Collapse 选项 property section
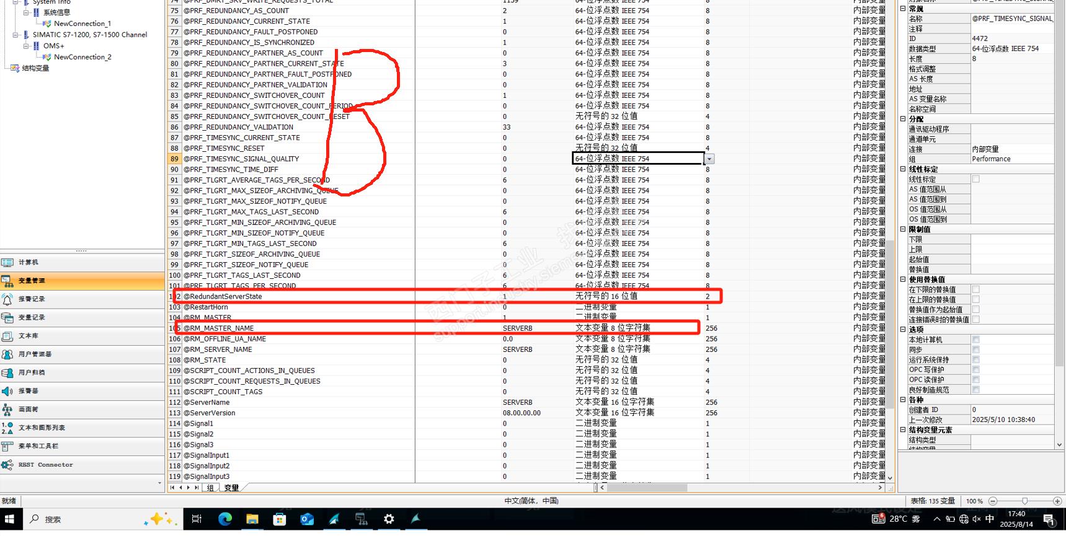Screen dimensions: 1066x536 [903, 330]
